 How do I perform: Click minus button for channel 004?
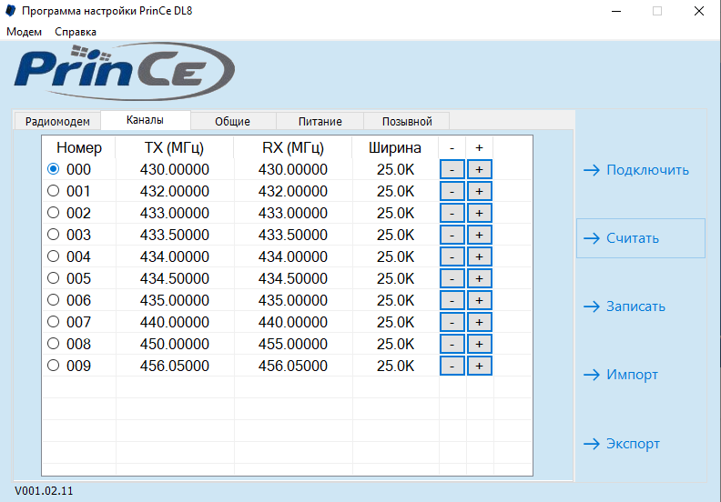tap(452, 256)
